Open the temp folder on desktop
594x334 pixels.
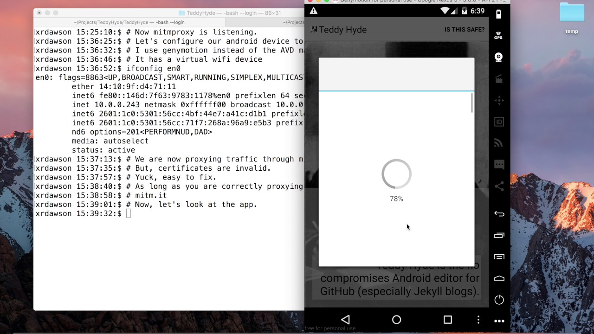click(x=572, y=18)
